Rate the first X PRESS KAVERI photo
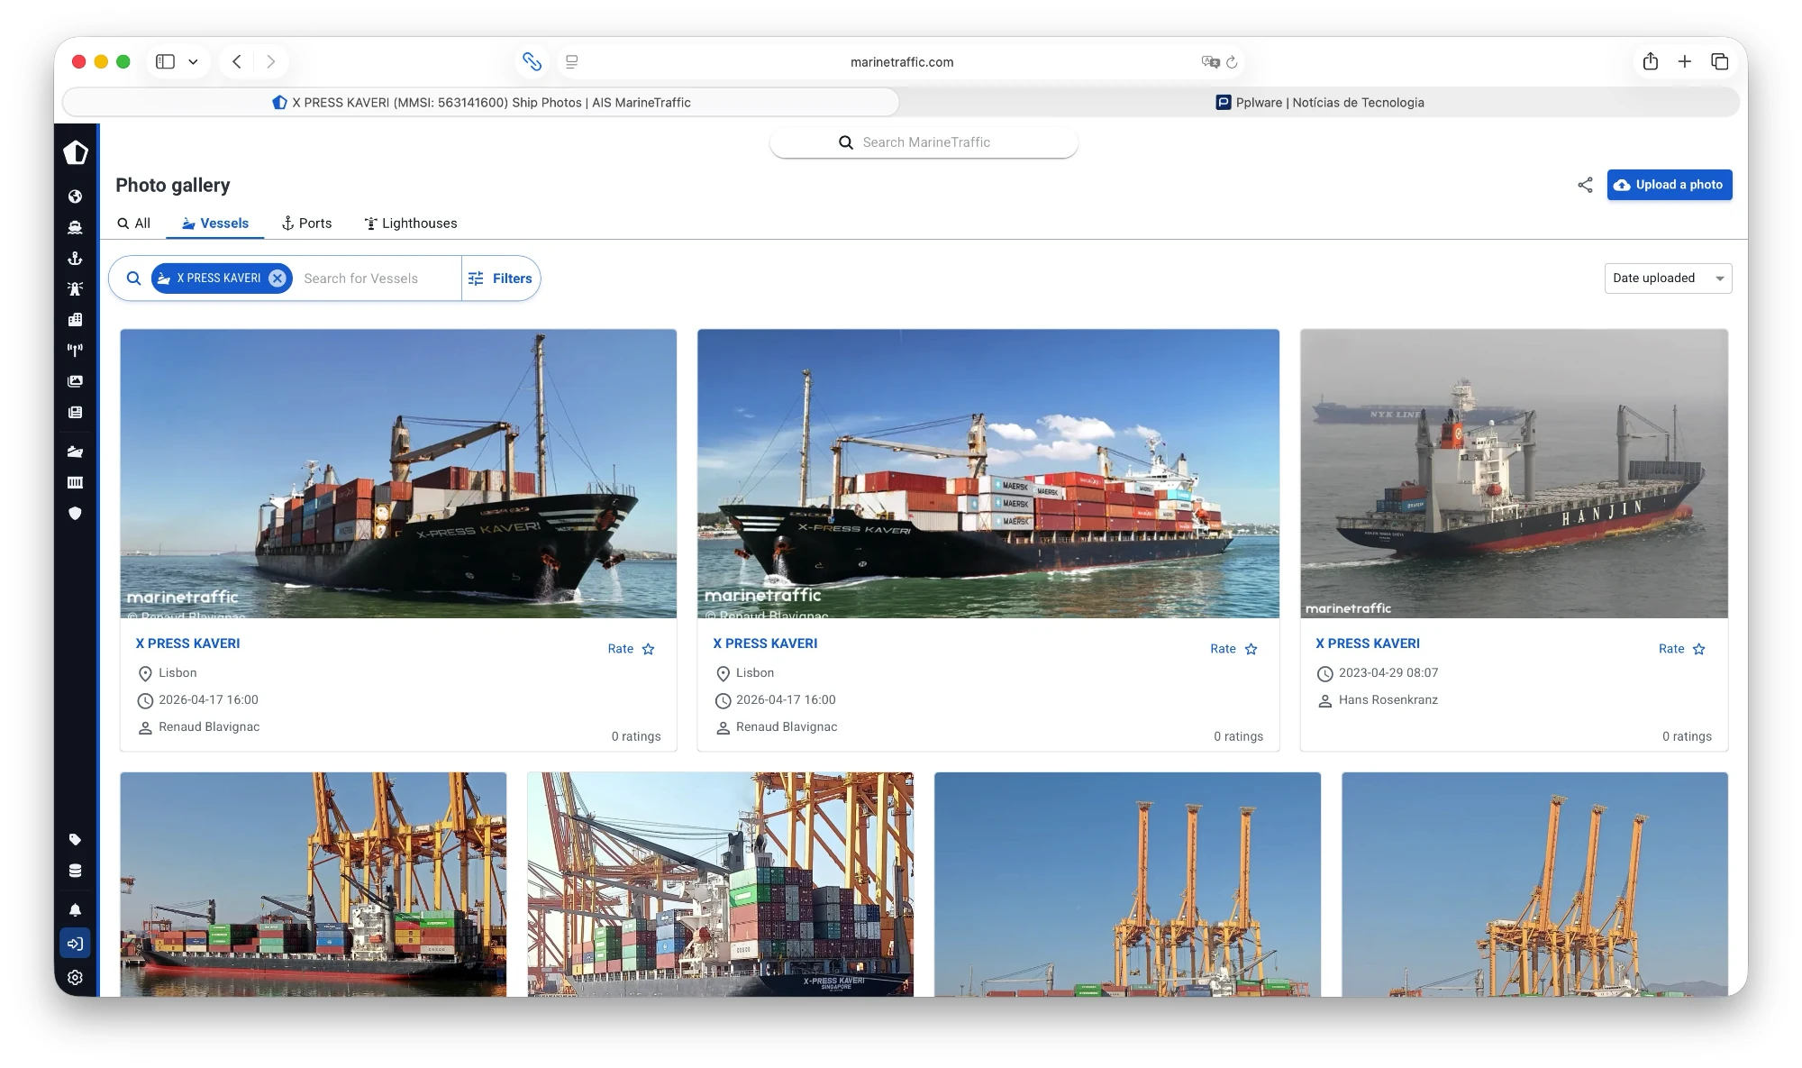This screenshot has width=1802, height=1068. pyautogui.click(x=631, y=649)
